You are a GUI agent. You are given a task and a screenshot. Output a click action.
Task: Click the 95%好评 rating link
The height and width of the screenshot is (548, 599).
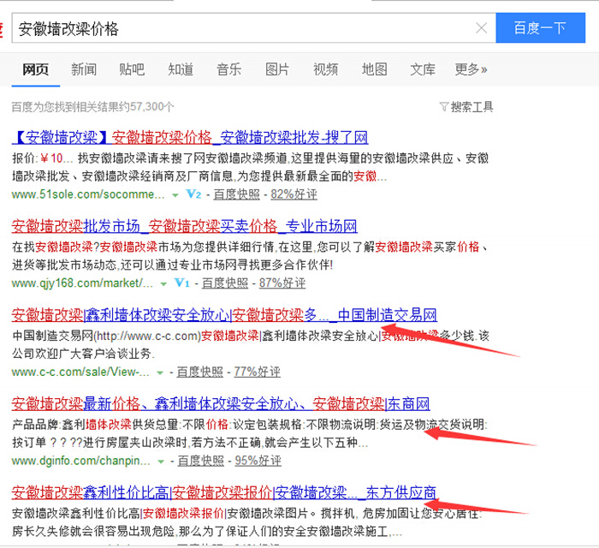258,462
